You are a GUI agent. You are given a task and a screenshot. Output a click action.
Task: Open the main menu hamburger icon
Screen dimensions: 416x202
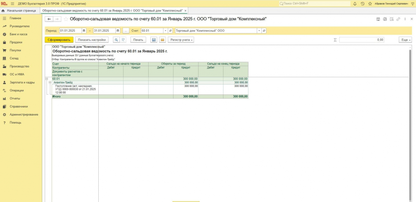12,4
